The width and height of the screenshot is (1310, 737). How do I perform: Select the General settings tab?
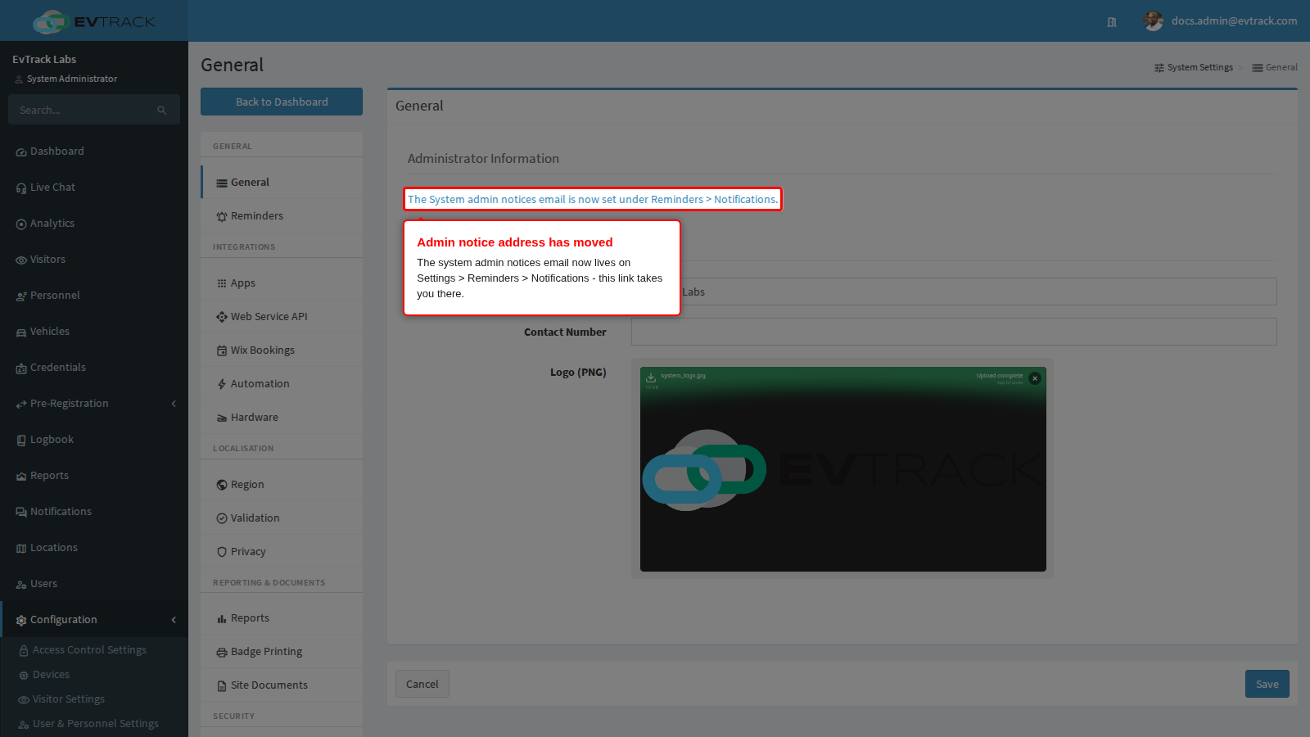(x=282, y=183)
